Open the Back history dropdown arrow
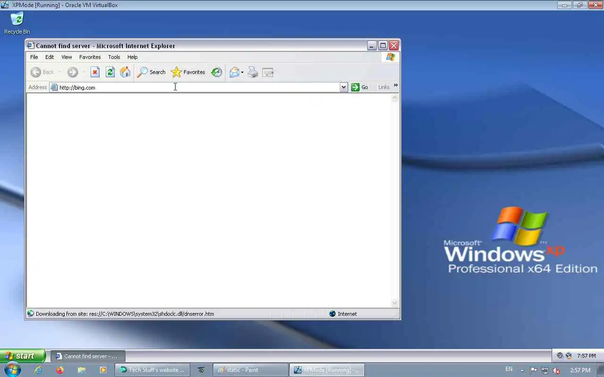 pyautogui.click(x=59, y=72)
